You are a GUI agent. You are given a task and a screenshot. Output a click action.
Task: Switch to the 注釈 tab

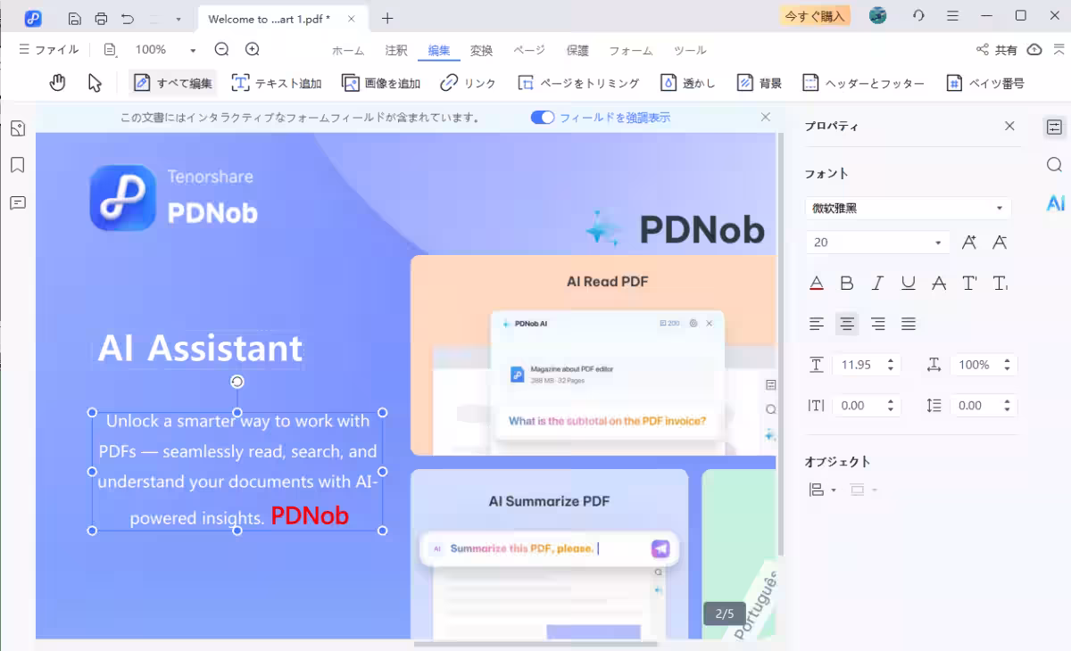pos(396,51)
